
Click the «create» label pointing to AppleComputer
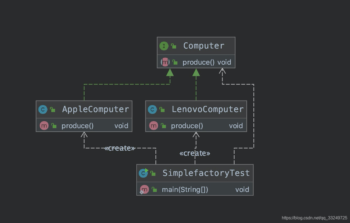pyautogui.click(x=119, y=148)
